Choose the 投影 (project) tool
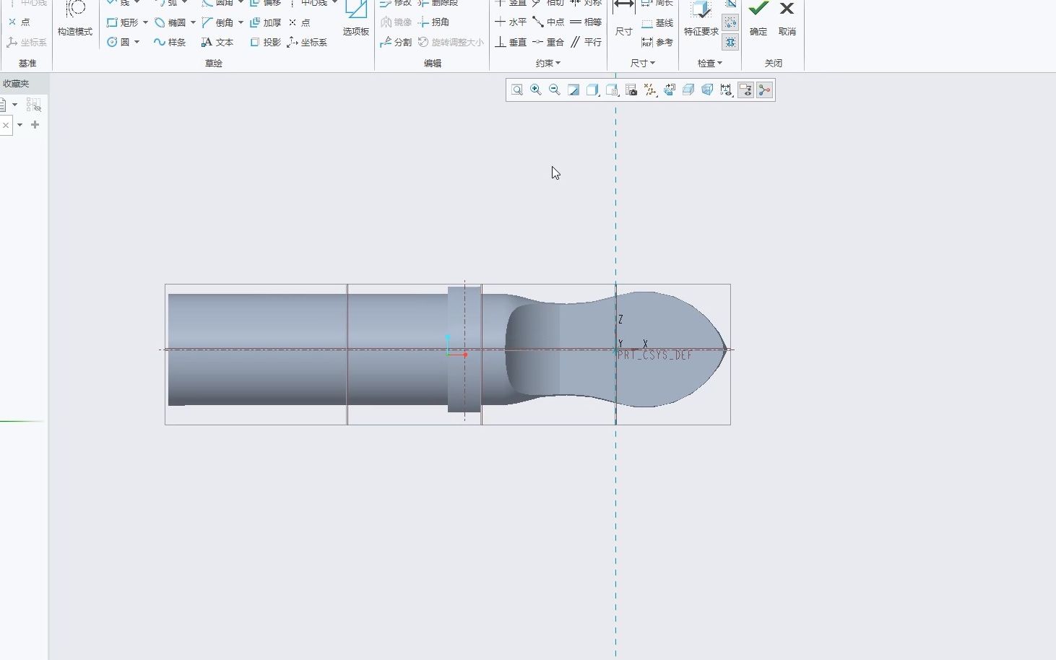 265,42
